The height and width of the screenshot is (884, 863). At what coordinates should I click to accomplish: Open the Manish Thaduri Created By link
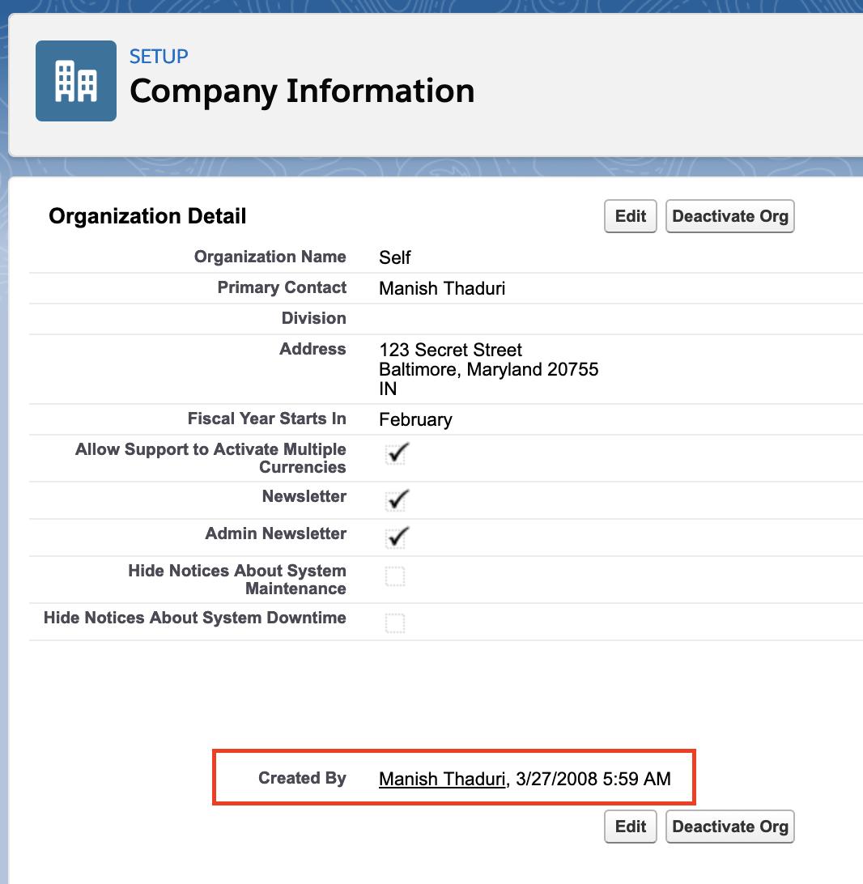(x=442, y=779)
